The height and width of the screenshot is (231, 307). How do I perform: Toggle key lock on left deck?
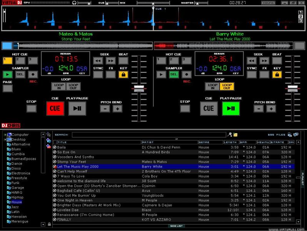click(x=123, y=75)
